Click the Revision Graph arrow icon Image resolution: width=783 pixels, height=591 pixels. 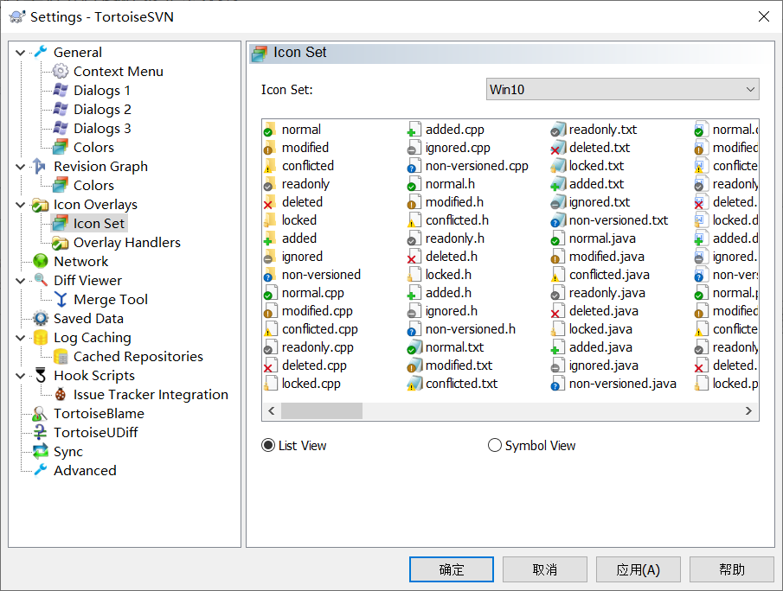point(40,166)
